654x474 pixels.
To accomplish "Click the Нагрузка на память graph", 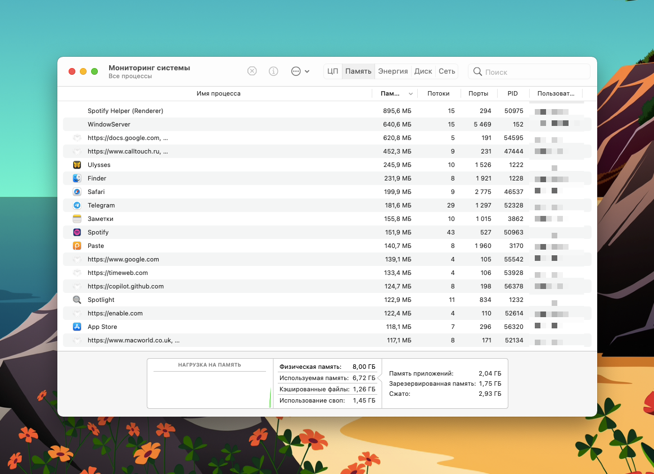I will point(210,383).
